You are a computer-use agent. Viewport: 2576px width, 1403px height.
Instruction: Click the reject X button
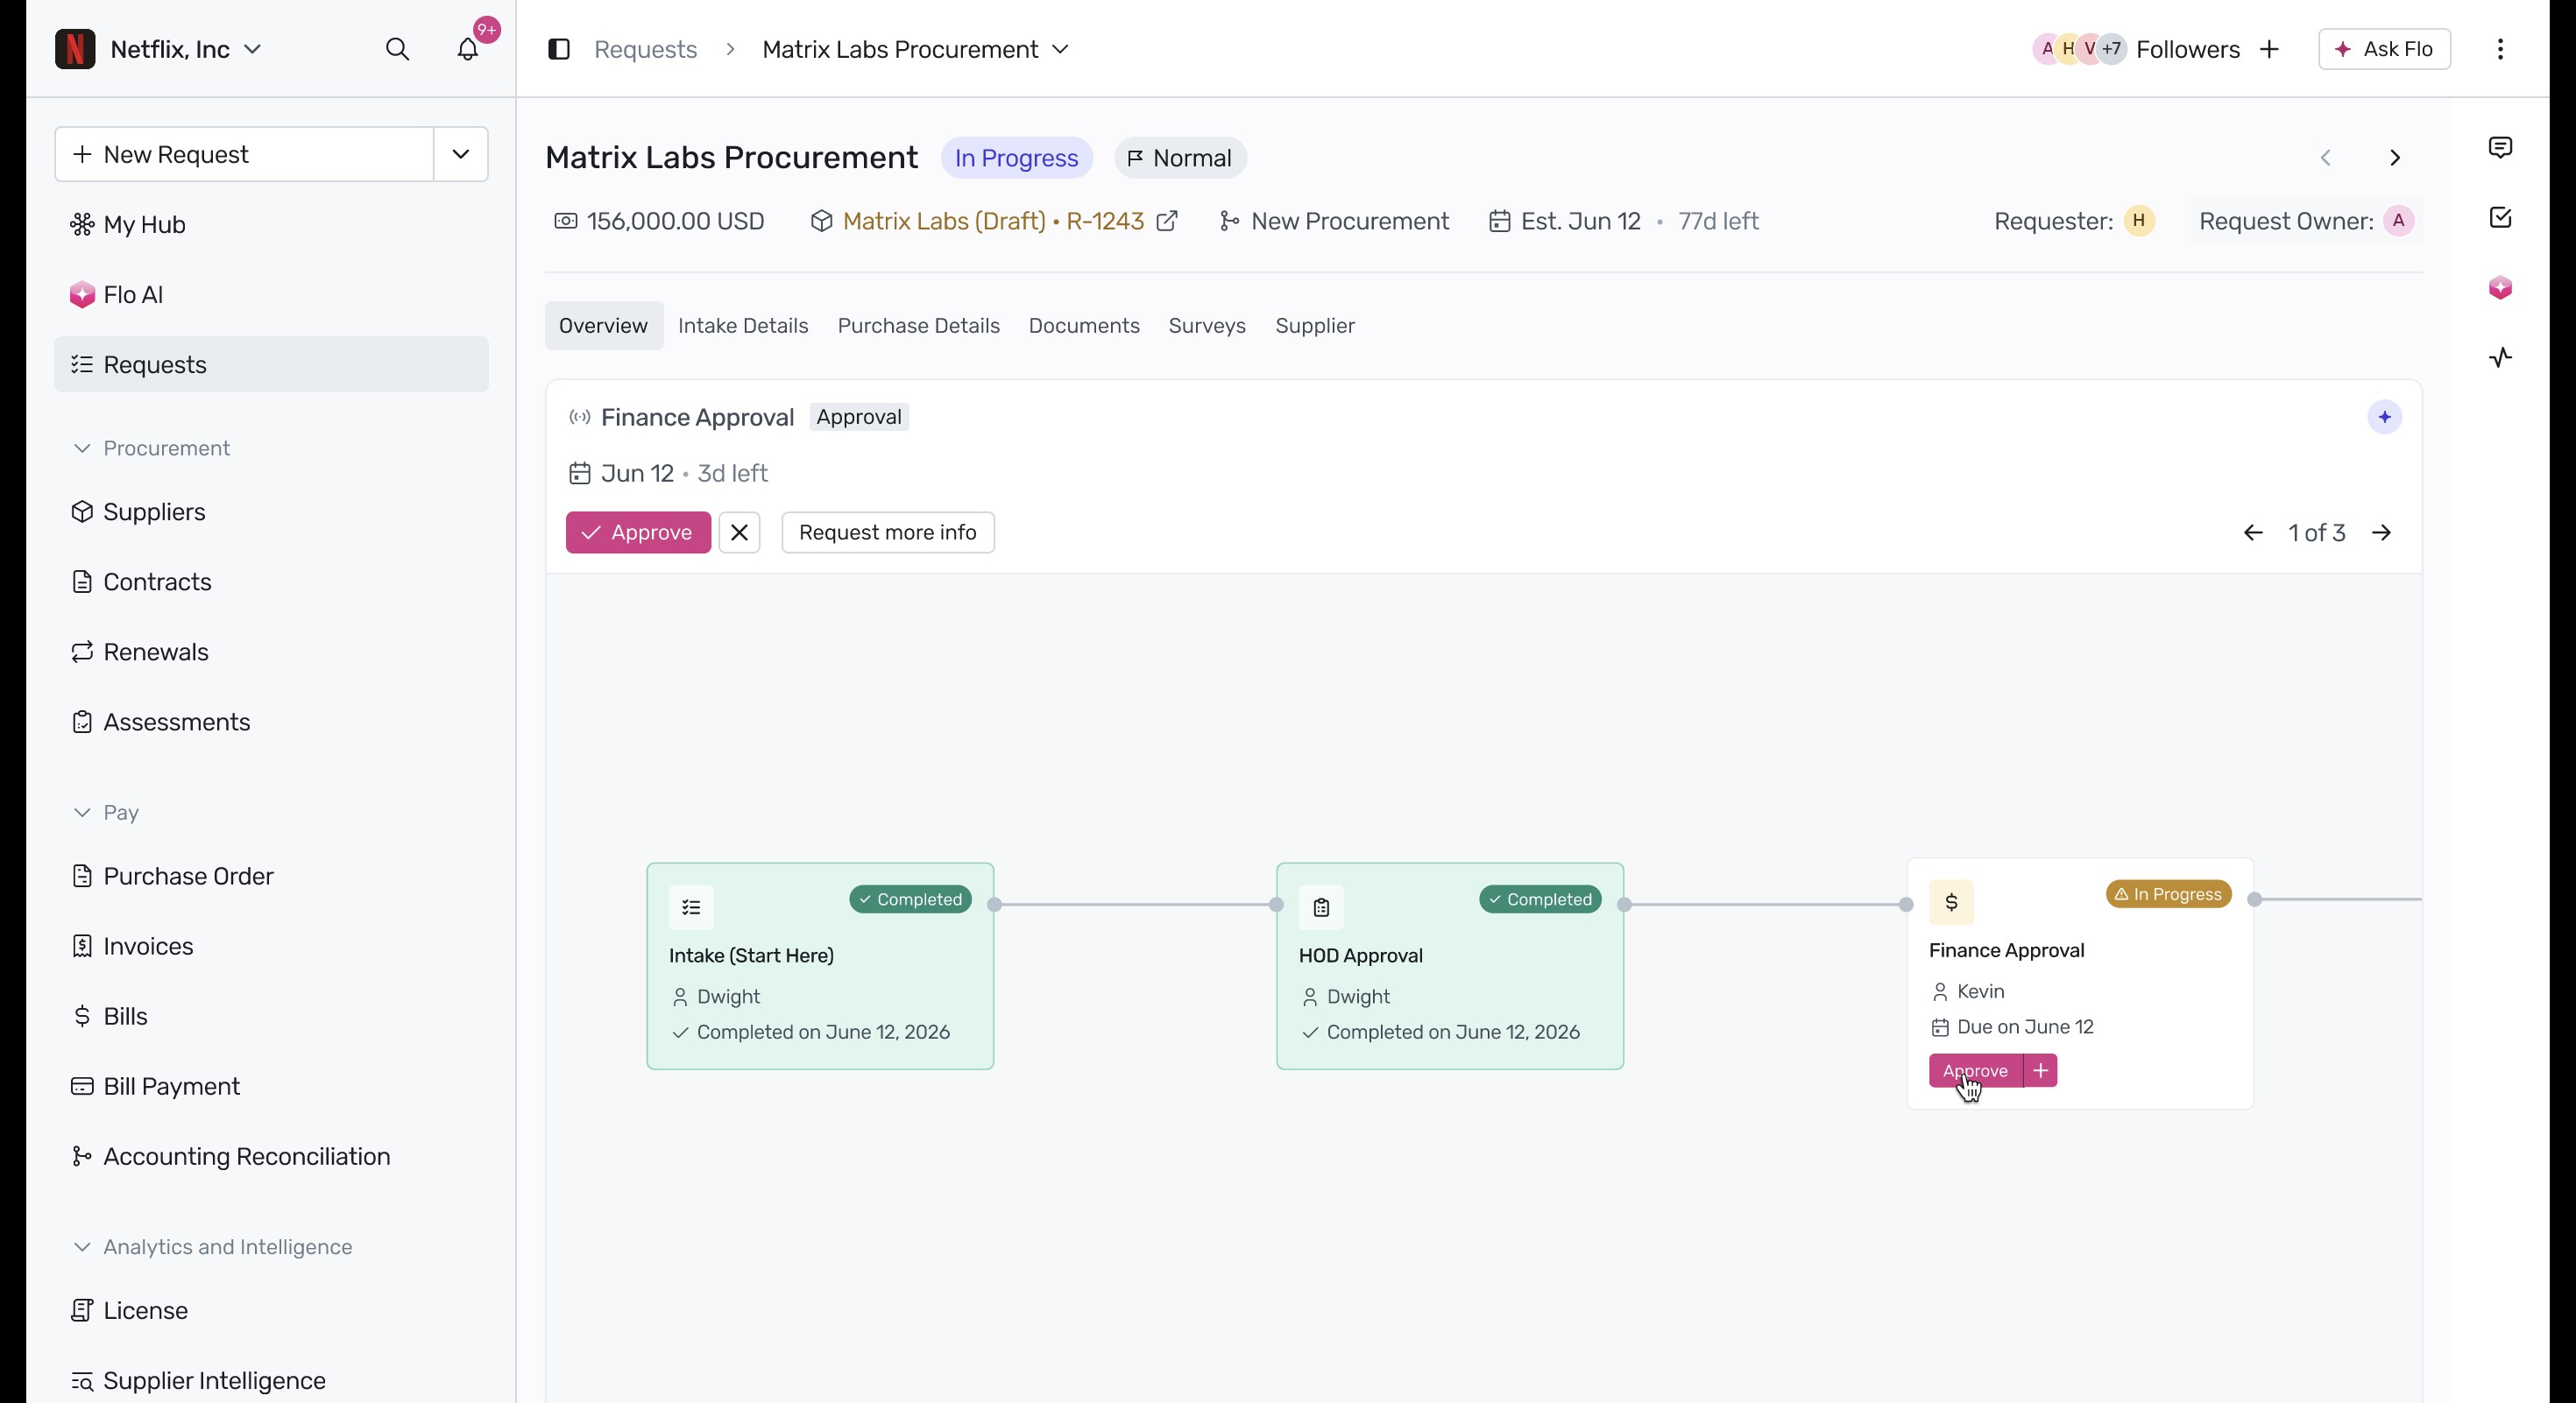tap(739, 532)
